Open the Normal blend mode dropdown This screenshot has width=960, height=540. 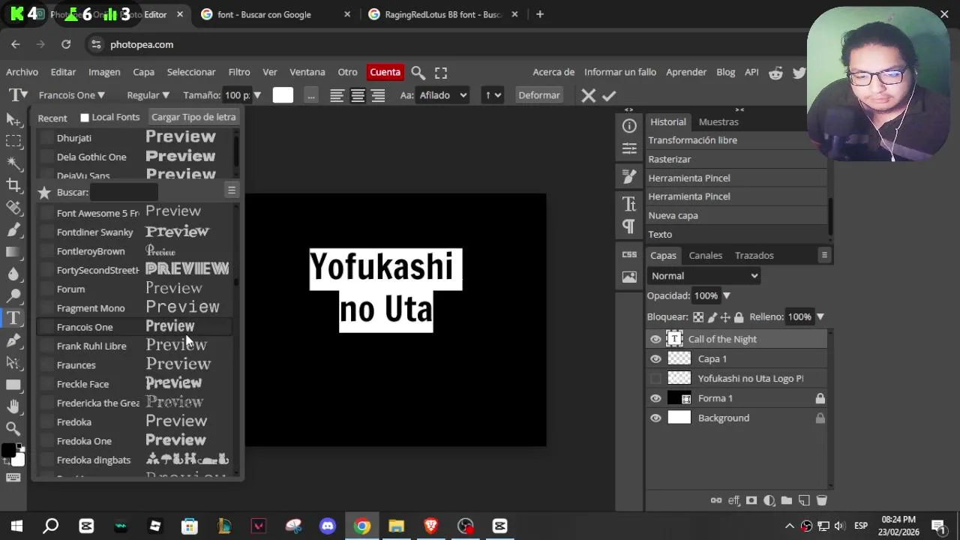tap(703, 276)
